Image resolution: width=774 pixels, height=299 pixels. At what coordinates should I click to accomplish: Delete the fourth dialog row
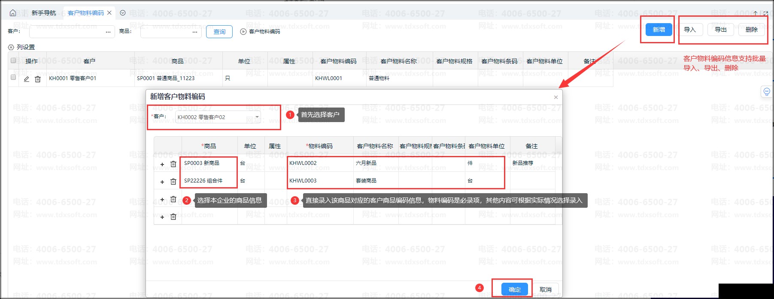(173, 217)
